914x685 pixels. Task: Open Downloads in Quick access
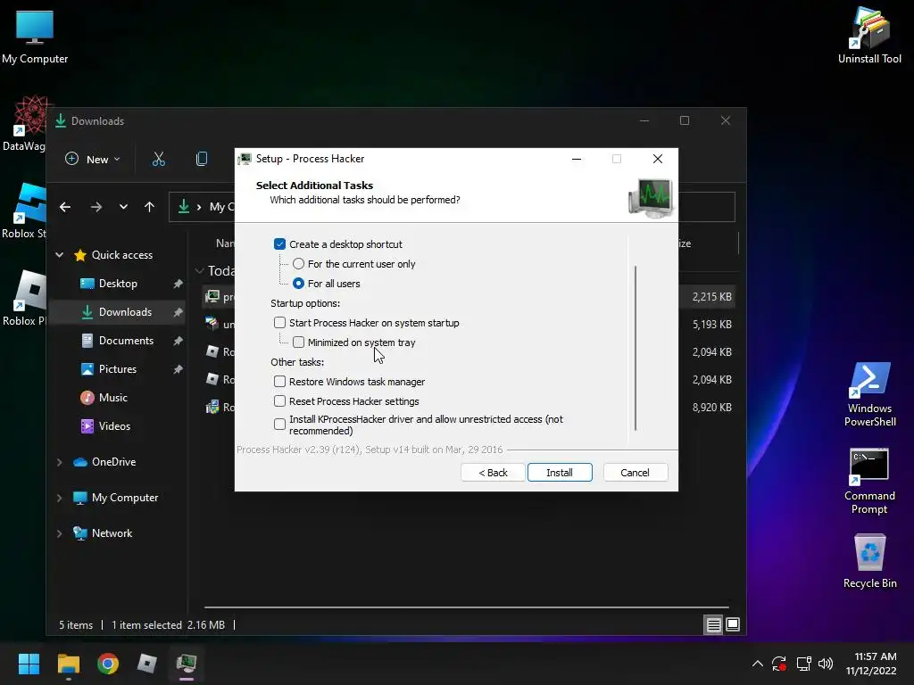125,312
